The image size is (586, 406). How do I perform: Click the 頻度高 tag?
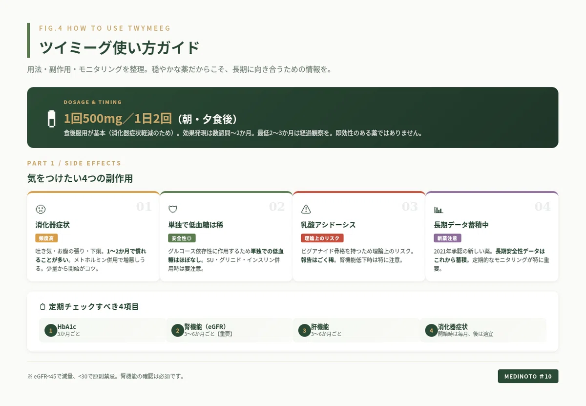coord(47,238)
